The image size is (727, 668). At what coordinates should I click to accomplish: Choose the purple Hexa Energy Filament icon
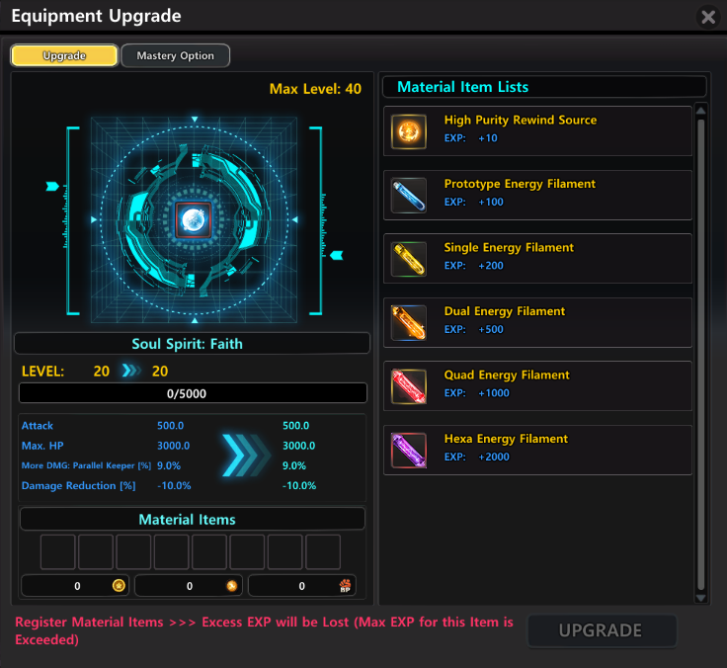(x=409, y=450)
